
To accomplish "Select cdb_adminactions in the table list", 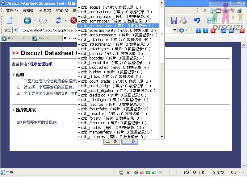I will (x=118, y=12).
